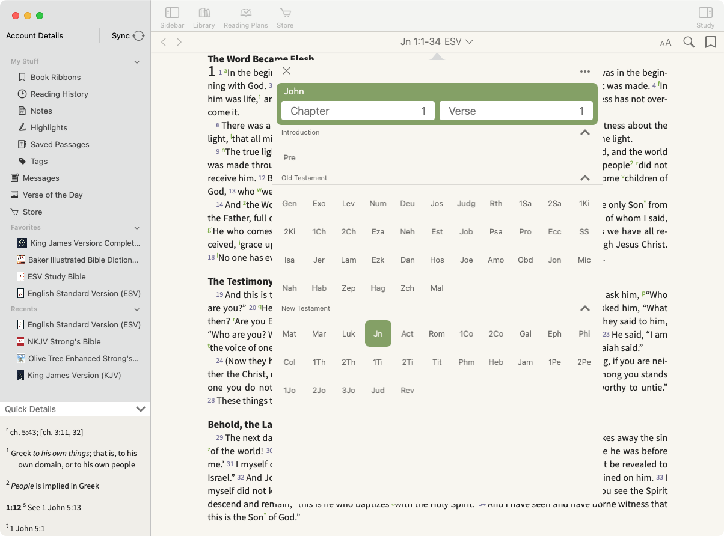
Task: Go forward with right arrow
Action: 179,42
